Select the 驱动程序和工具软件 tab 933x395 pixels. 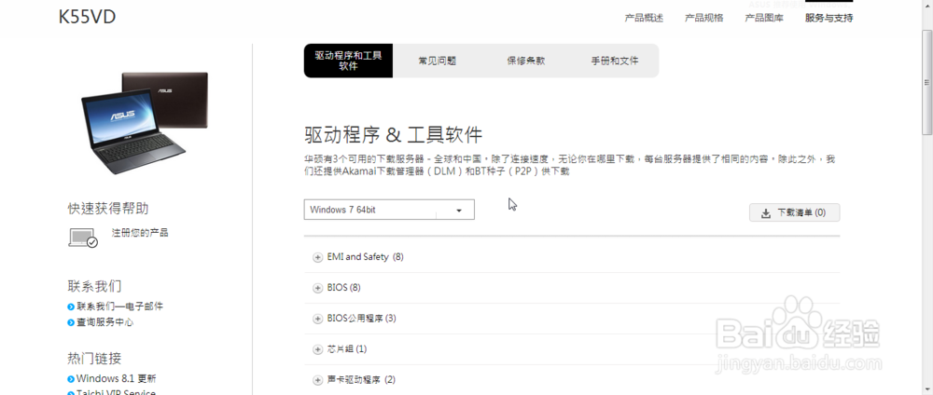(x=348, y=61)
